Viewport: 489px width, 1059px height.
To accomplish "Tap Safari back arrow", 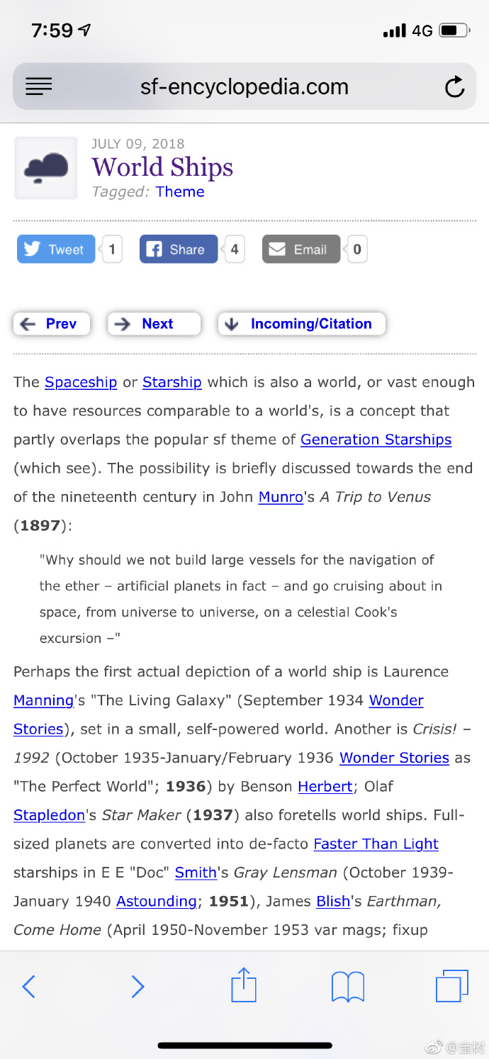I will pos(29,986).
